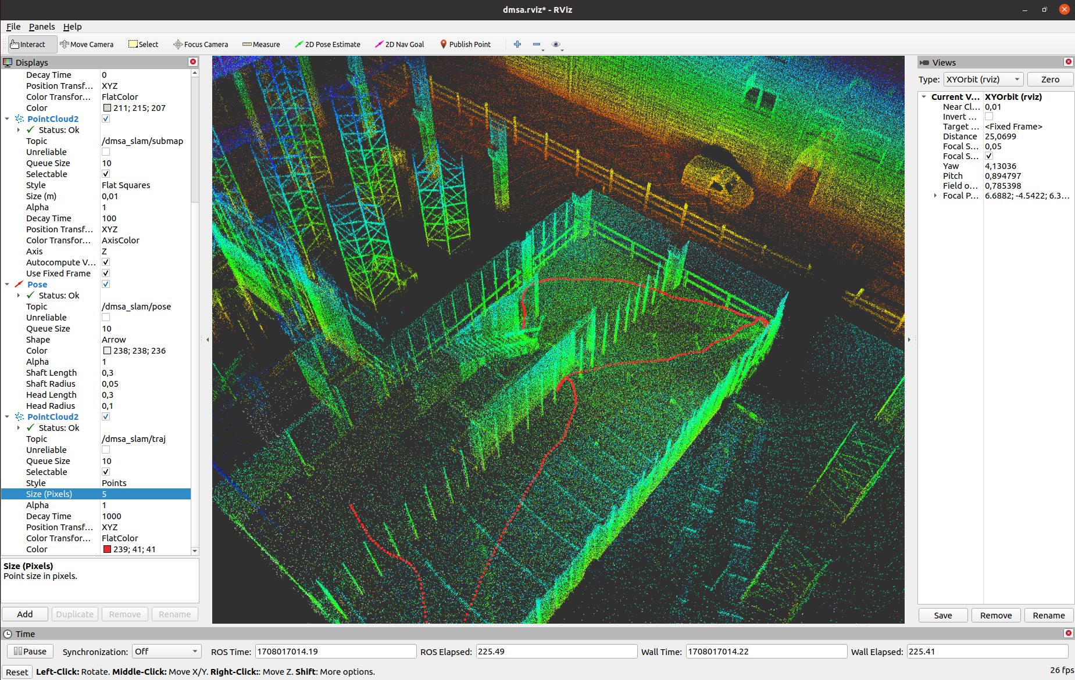
Task: Open the toolbar eye options icon
Action: 556,44
